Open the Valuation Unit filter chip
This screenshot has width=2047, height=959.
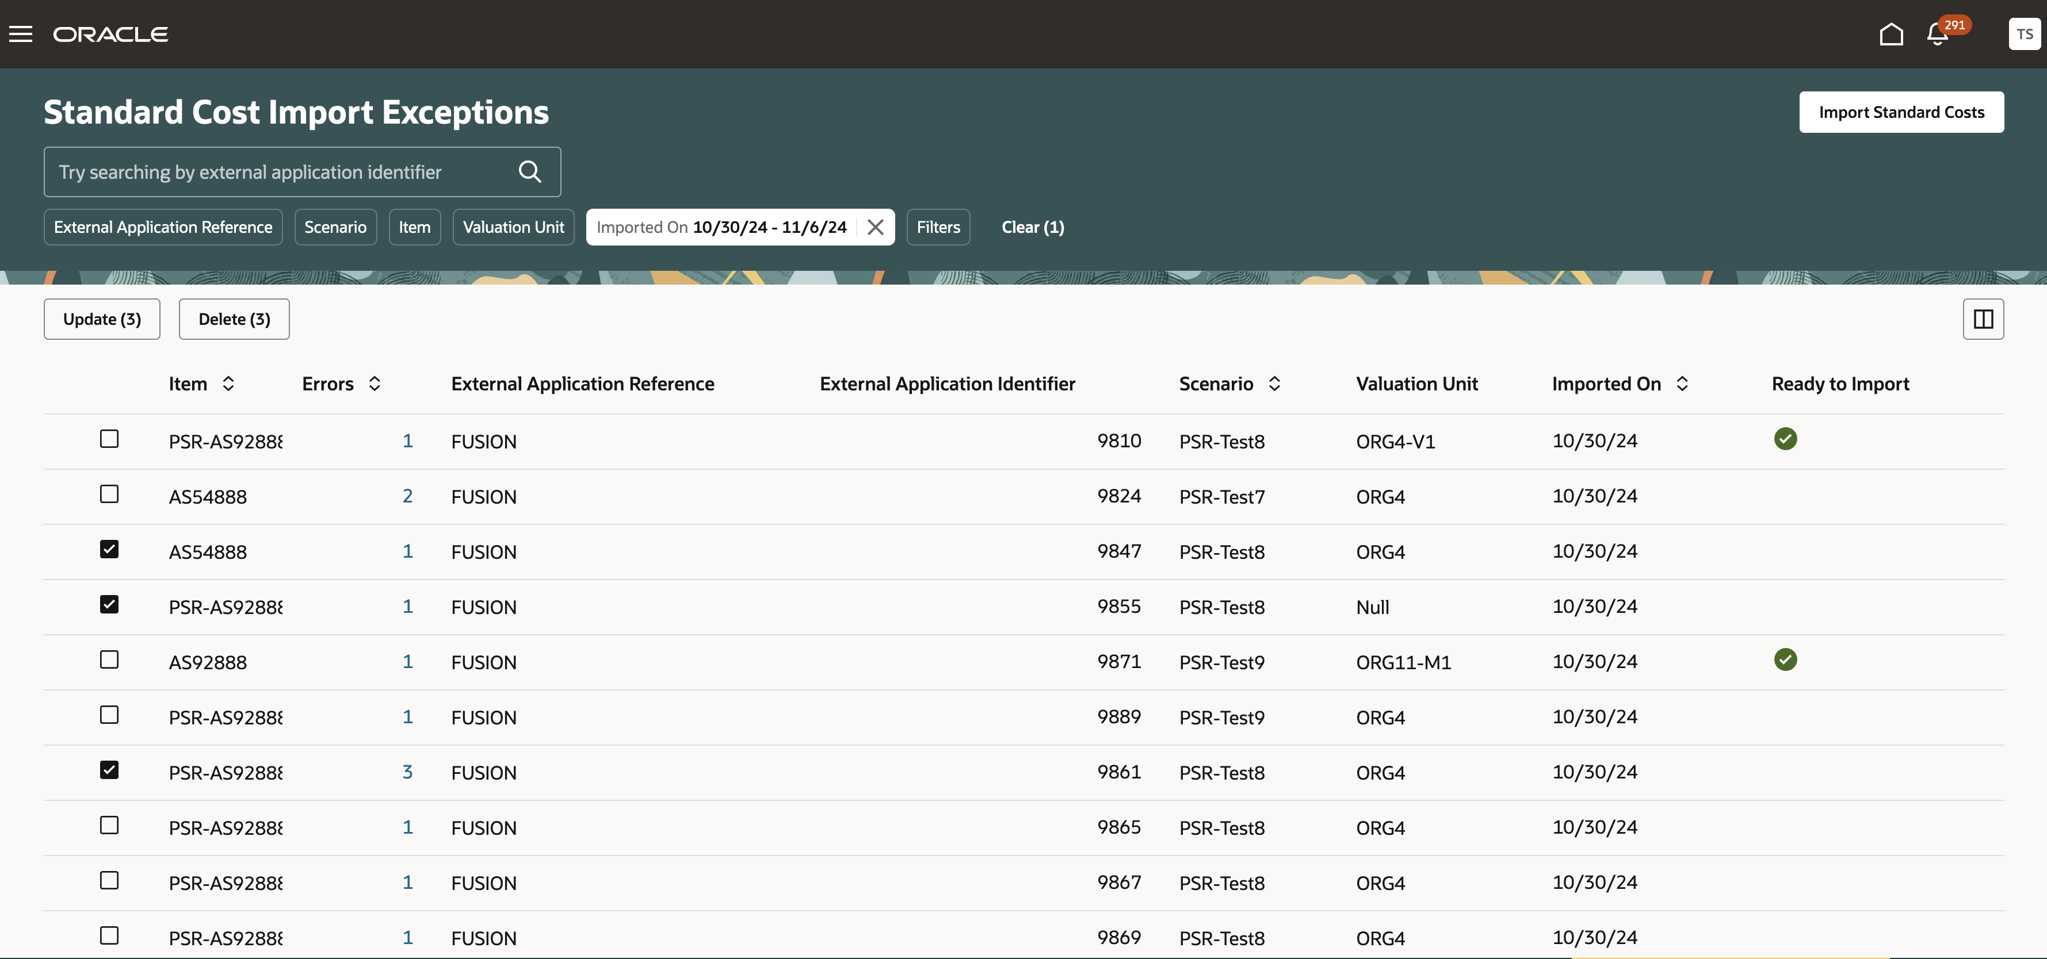(513, 227)
